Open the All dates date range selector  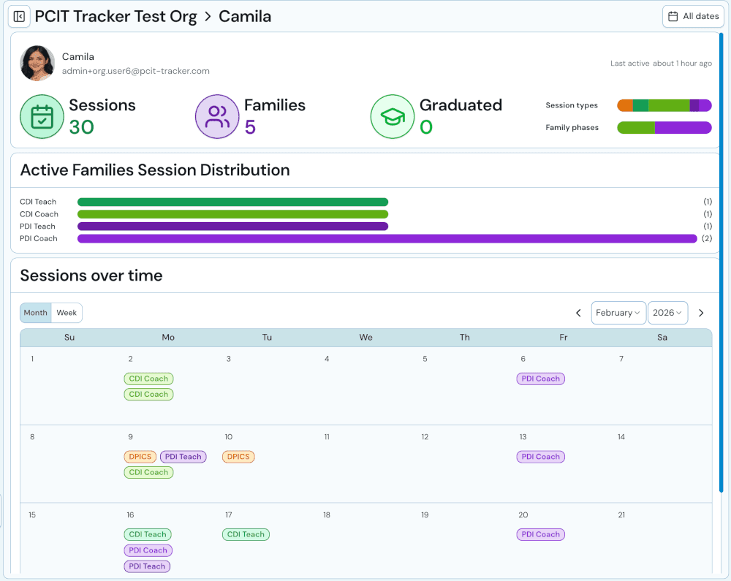pyautogui.click(x=692, y=16)
